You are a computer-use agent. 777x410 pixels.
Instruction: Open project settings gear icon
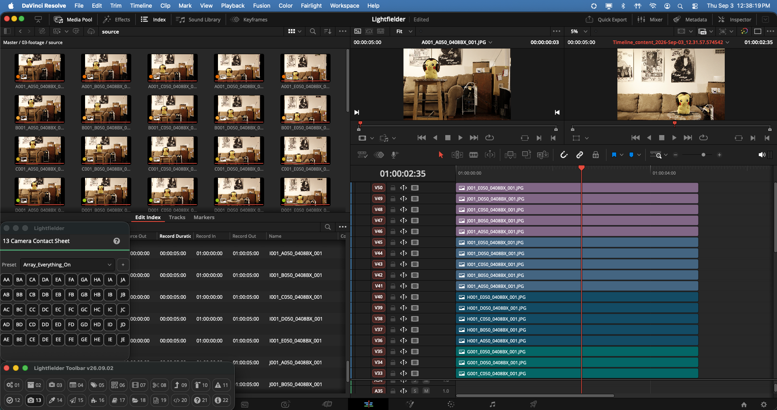coord(764,404)
